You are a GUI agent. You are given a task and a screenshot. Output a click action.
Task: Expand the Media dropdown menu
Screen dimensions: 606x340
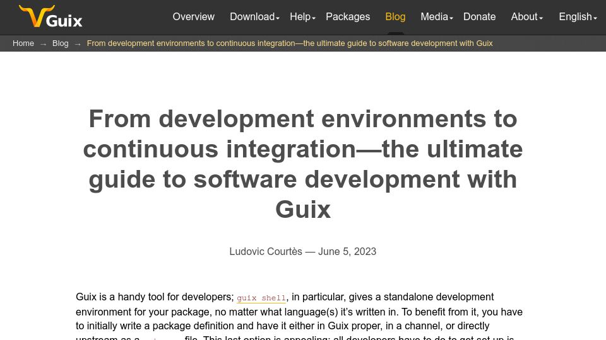[x=437, y=16]
